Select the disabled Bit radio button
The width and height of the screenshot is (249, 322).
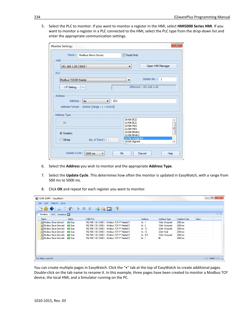[61, 123]
